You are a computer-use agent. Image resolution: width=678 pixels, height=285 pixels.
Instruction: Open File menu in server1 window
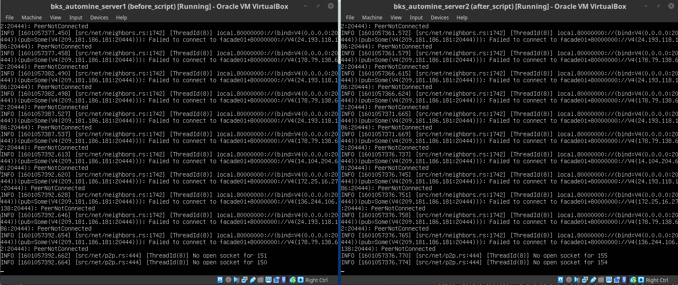10,18
